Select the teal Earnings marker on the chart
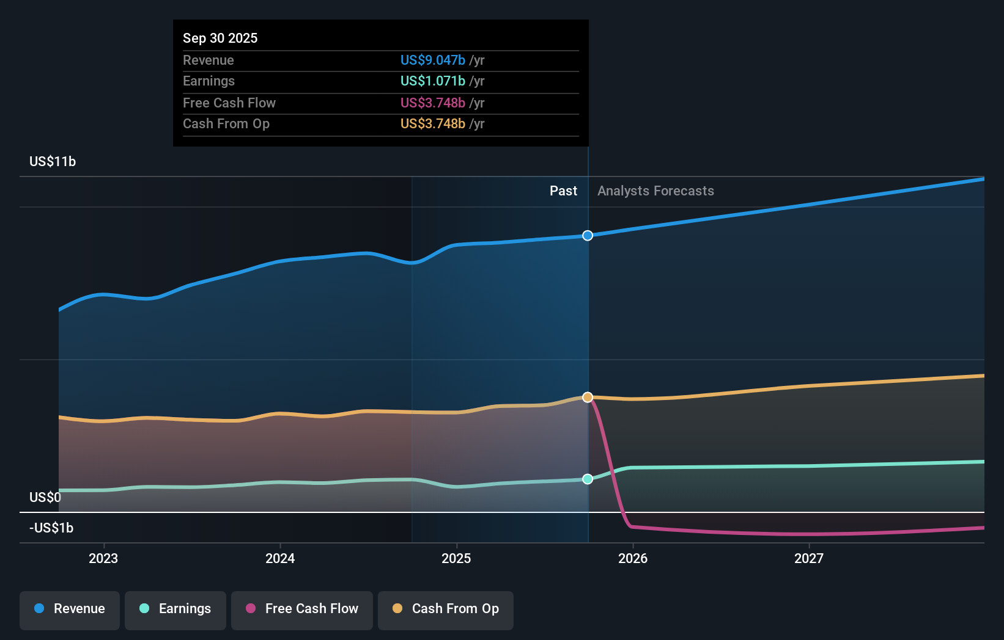Viewport: 1004px width, 640px height. tap(588, 479)
